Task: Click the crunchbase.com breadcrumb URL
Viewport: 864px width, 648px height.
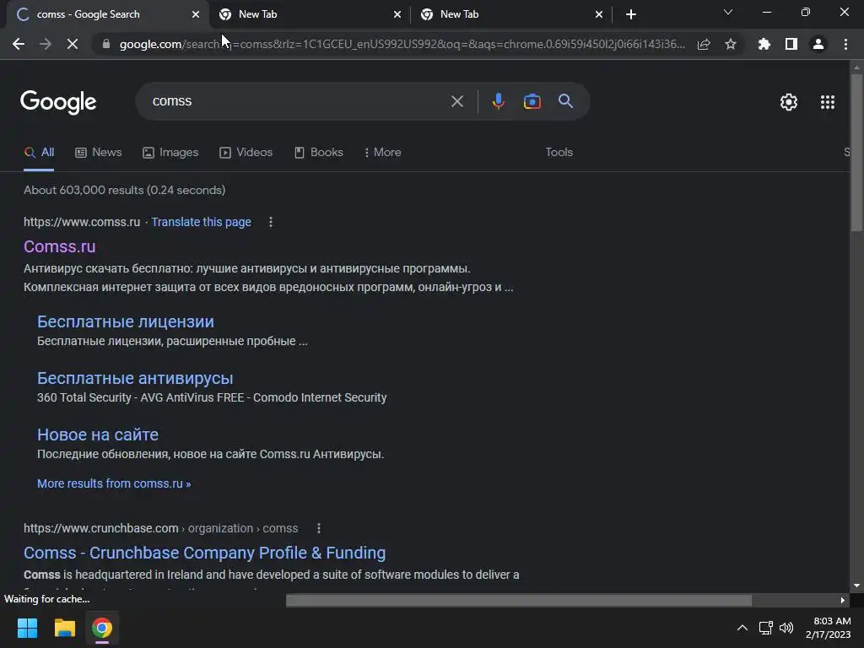Action: (161, 528)
